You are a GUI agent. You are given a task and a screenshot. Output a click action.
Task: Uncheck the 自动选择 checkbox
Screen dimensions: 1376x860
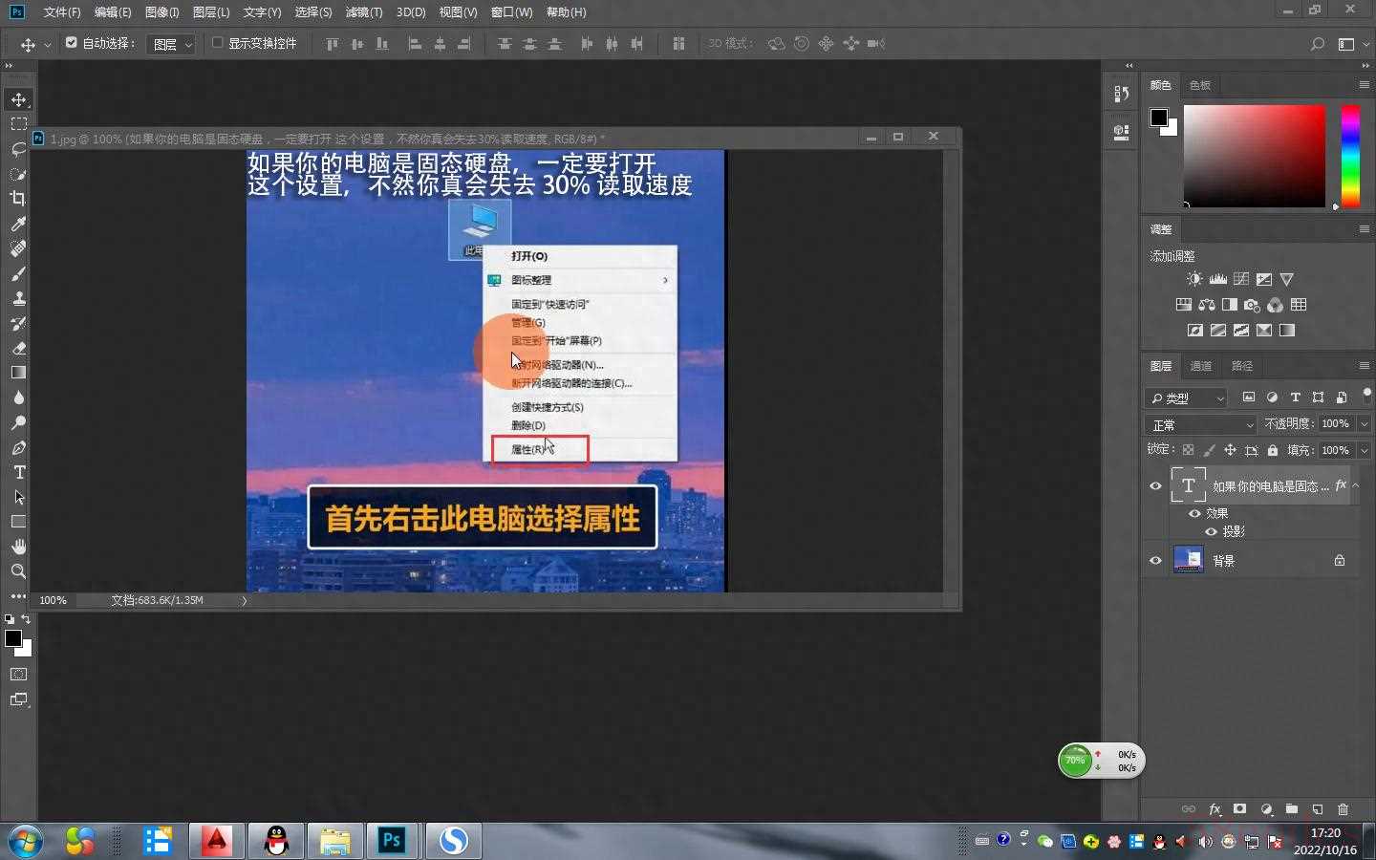72,43
